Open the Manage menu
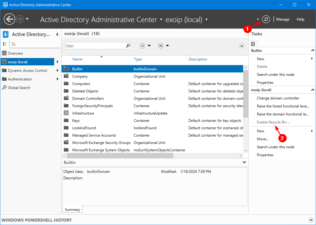The height and width of the screenshot is (225, 316). (283, 19)
